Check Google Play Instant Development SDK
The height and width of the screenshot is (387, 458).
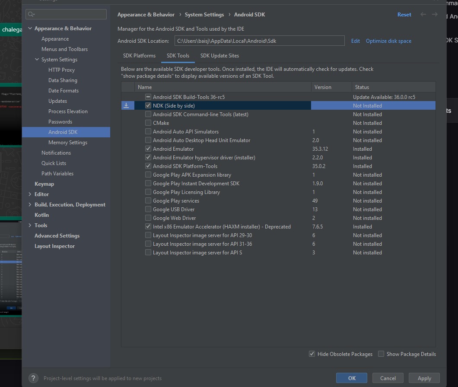point(148,184)
